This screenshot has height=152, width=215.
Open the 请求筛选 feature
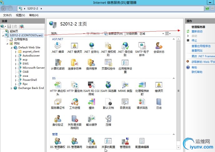[x=142, y=104]
